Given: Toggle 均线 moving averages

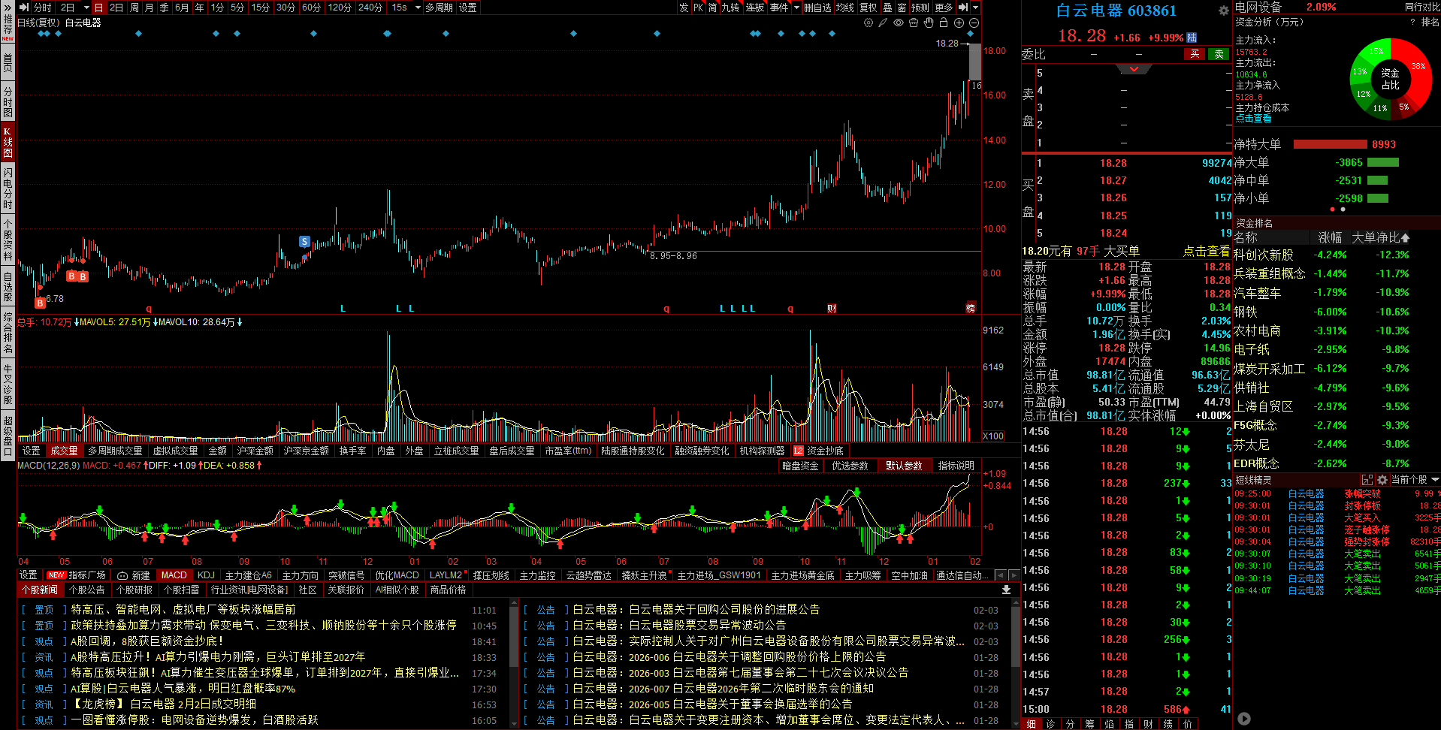Looking at the screenshot, I should point(845,8).
